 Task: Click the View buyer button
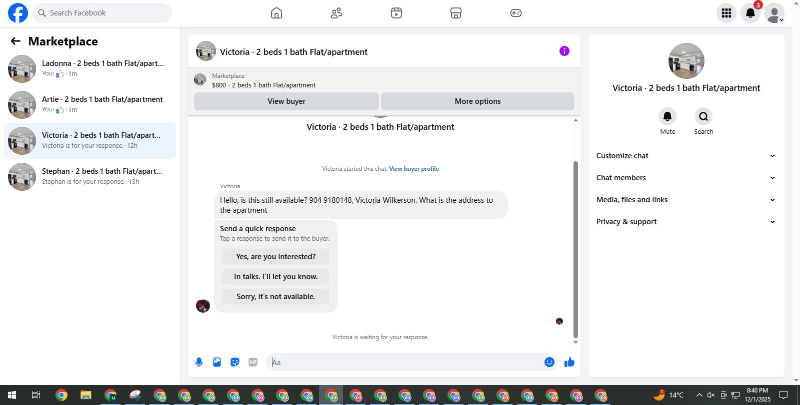point(286,101)
